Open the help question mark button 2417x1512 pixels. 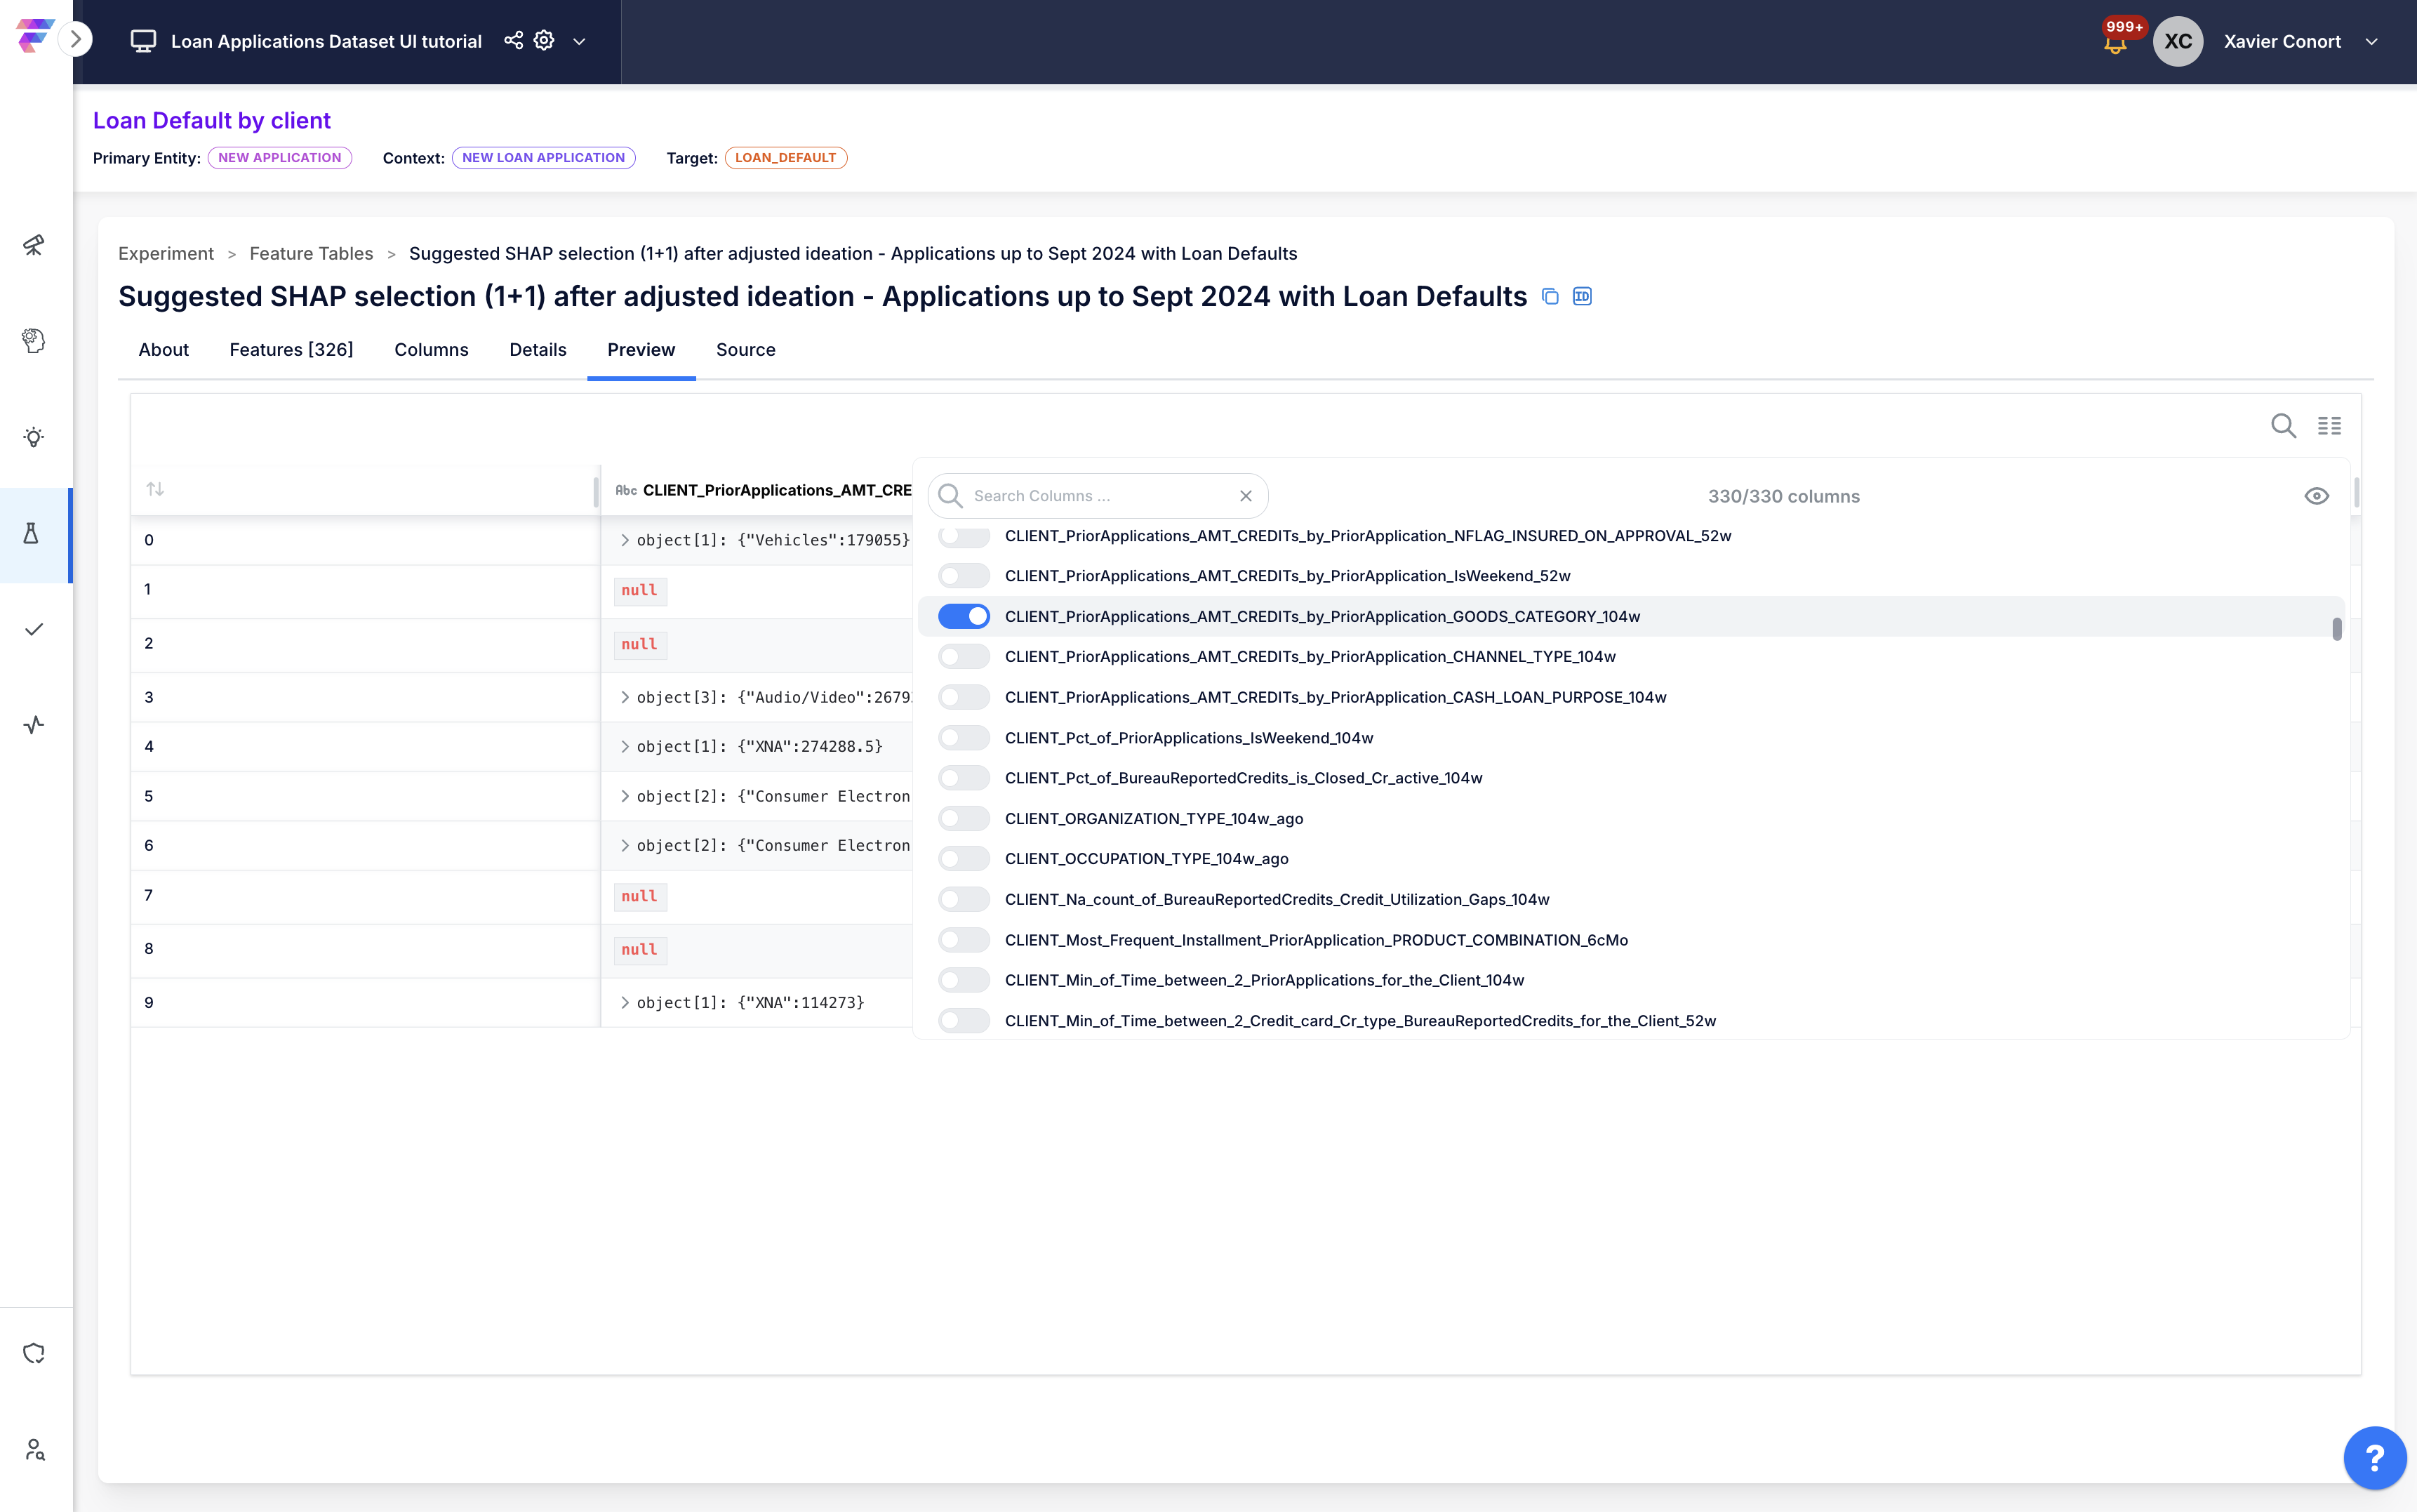[x=2375, y=1458]
